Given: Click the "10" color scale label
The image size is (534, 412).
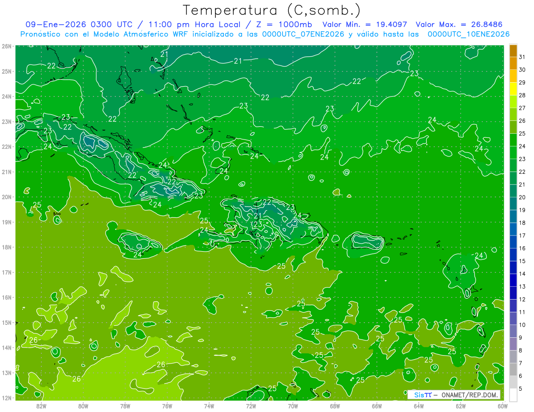Looking at the screenshot, I should click(522, 325).
